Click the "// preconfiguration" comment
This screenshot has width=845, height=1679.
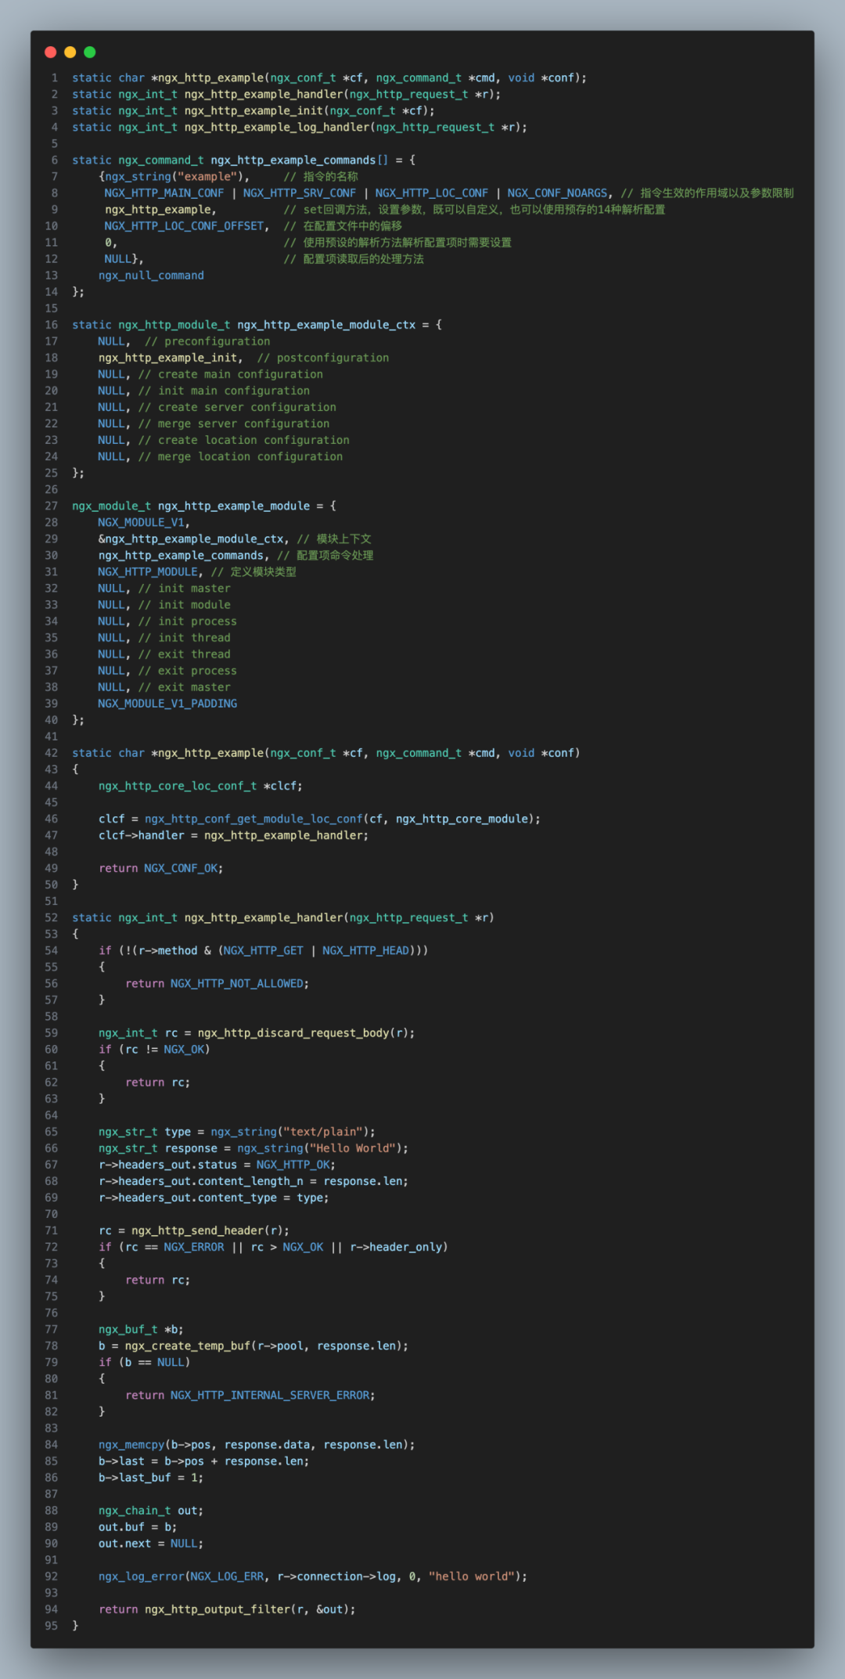point(207,341)
